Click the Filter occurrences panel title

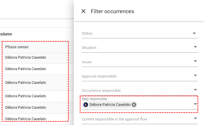click(112, 11)
